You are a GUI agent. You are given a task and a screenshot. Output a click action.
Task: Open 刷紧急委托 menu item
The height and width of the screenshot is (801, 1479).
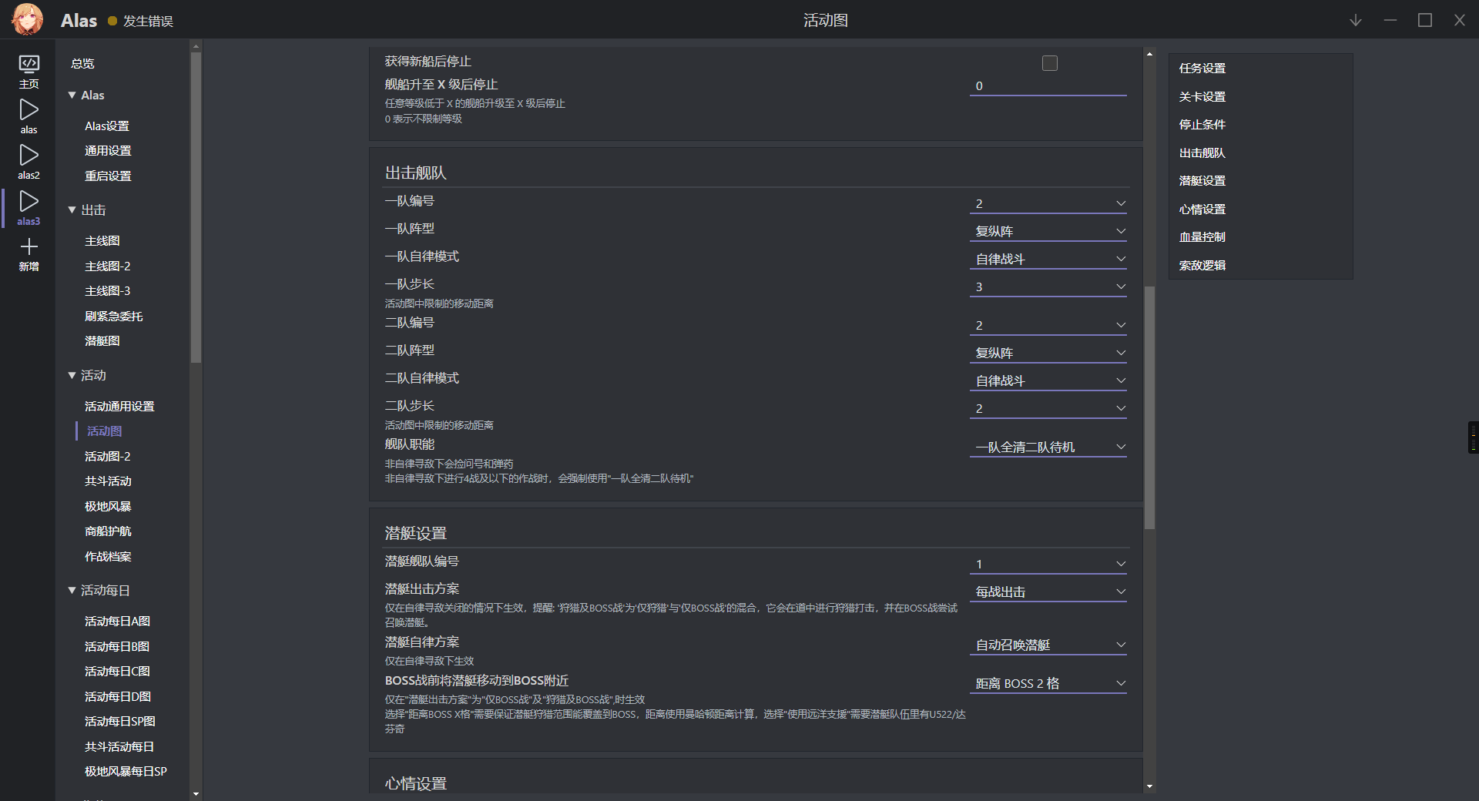(114, 316)
